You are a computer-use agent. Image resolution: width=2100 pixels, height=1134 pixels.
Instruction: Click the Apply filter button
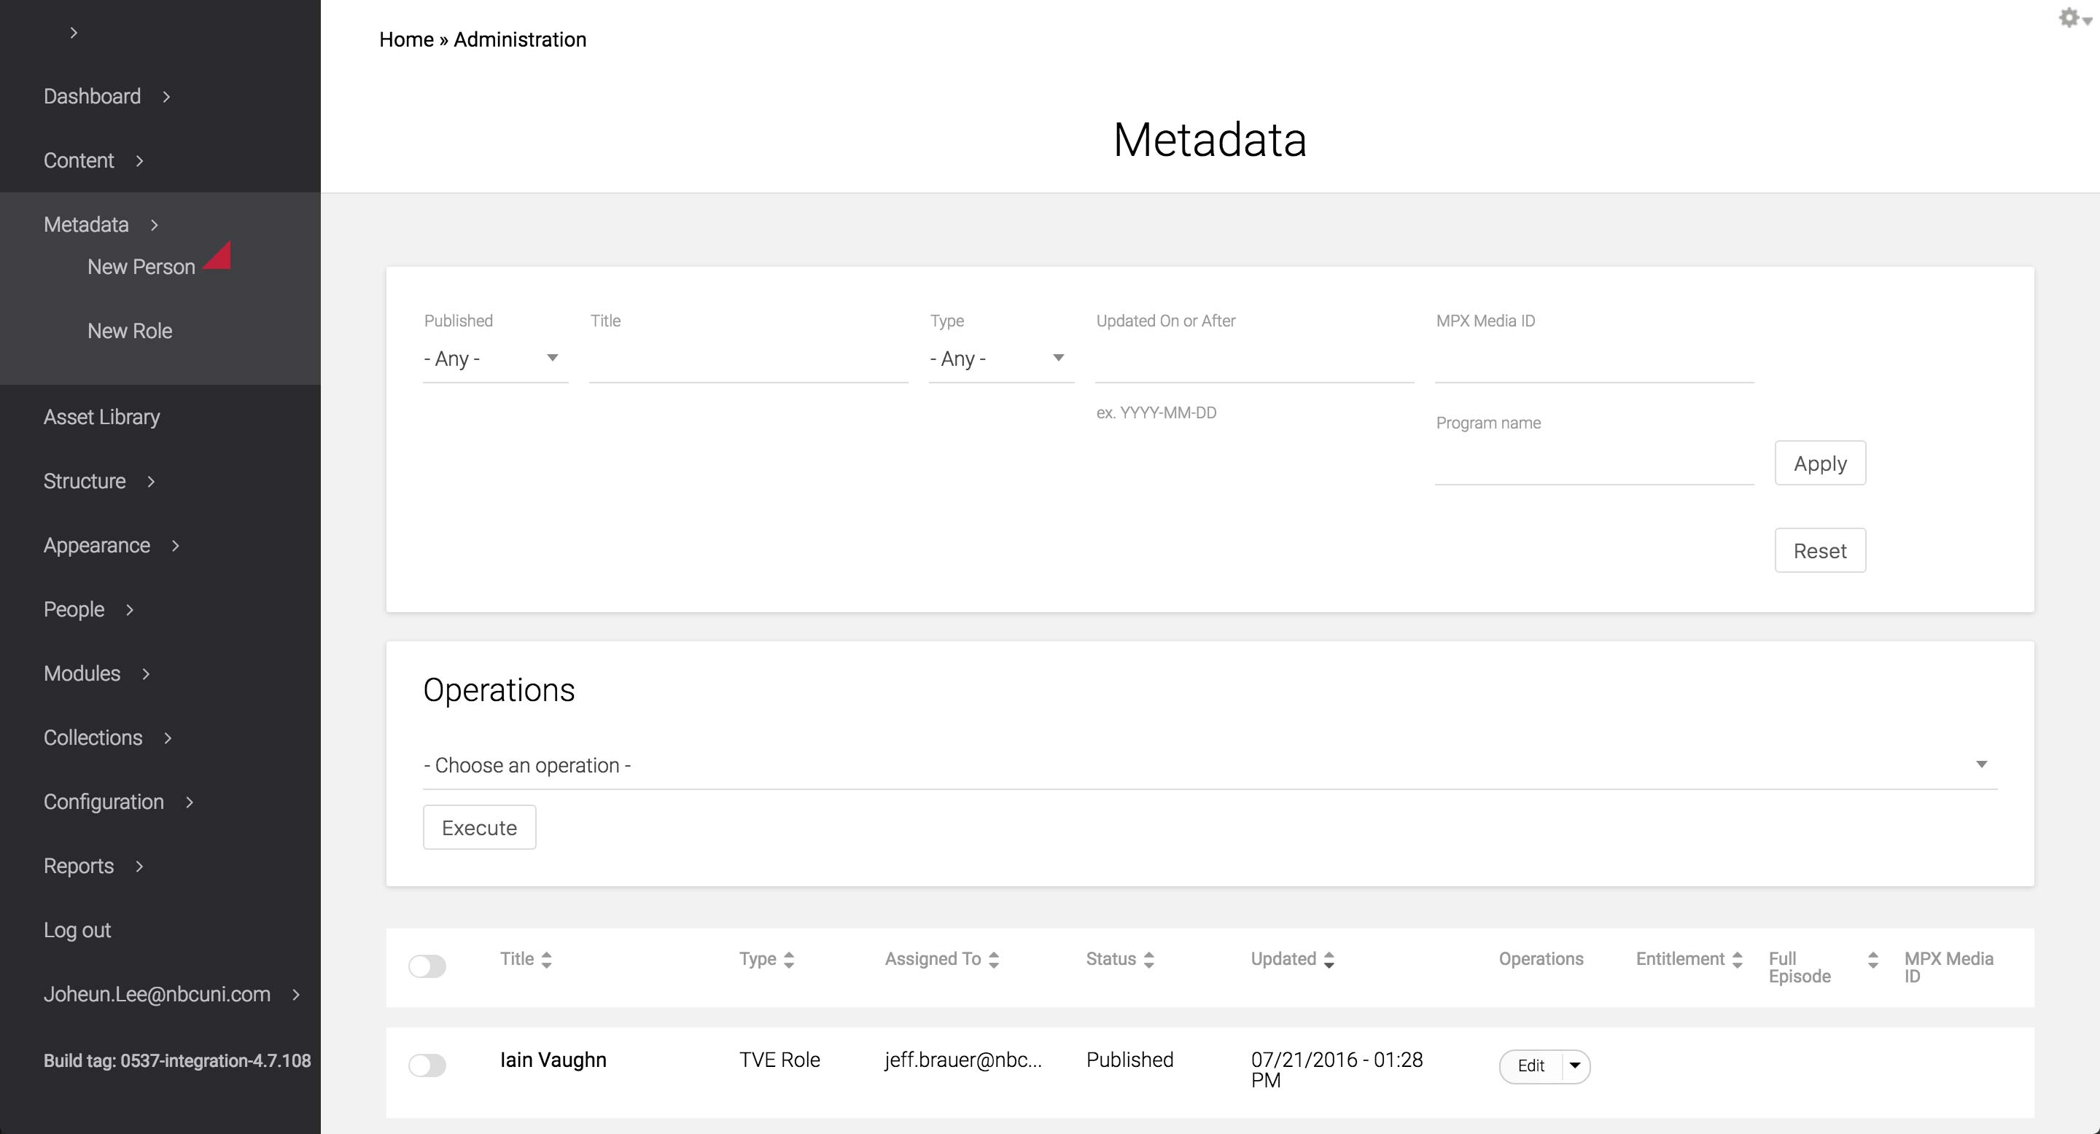click(1819, 464)
